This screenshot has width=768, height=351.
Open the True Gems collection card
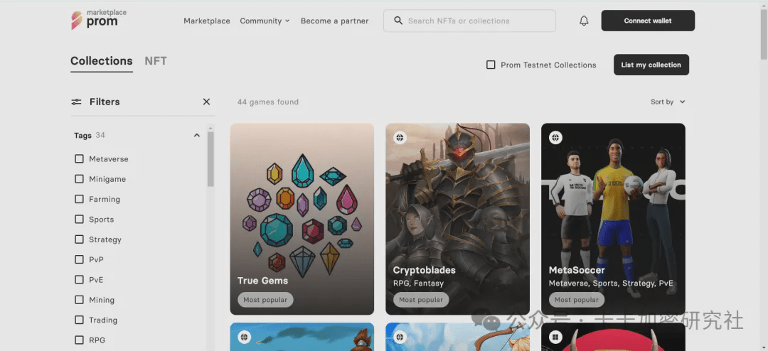(302, 219)
